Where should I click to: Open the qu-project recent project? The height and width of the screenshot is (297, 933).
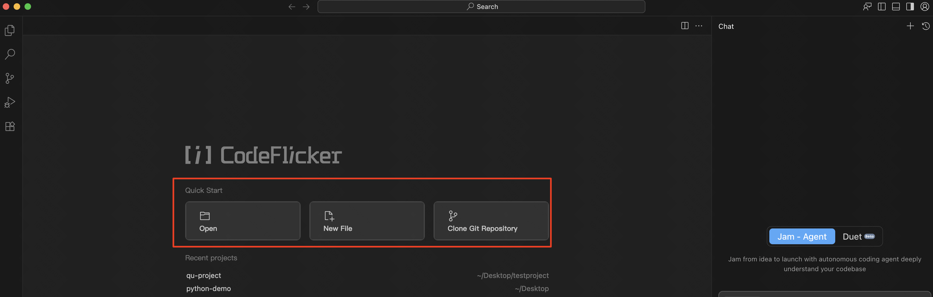click(203, 275)
